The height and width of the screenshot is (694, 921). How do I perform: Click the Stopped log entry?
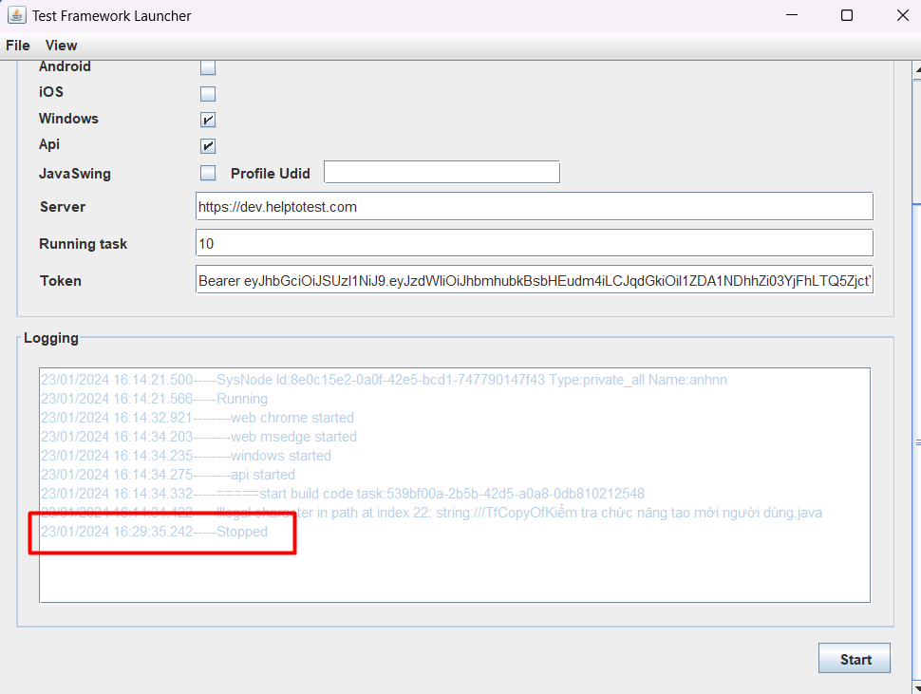click(155, 532)
